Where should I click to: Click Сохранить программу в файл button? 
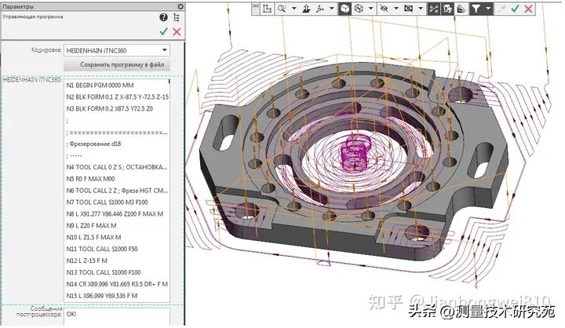pyautogui.click(x=116, y=64)
